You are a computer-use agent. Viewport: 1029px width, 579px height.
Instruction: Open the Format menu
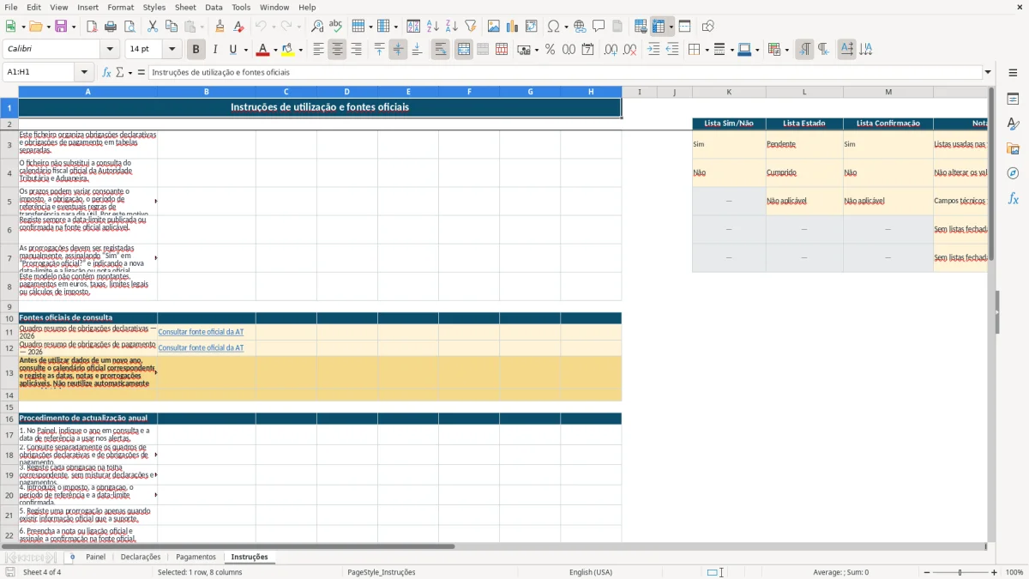click(120, 7)
